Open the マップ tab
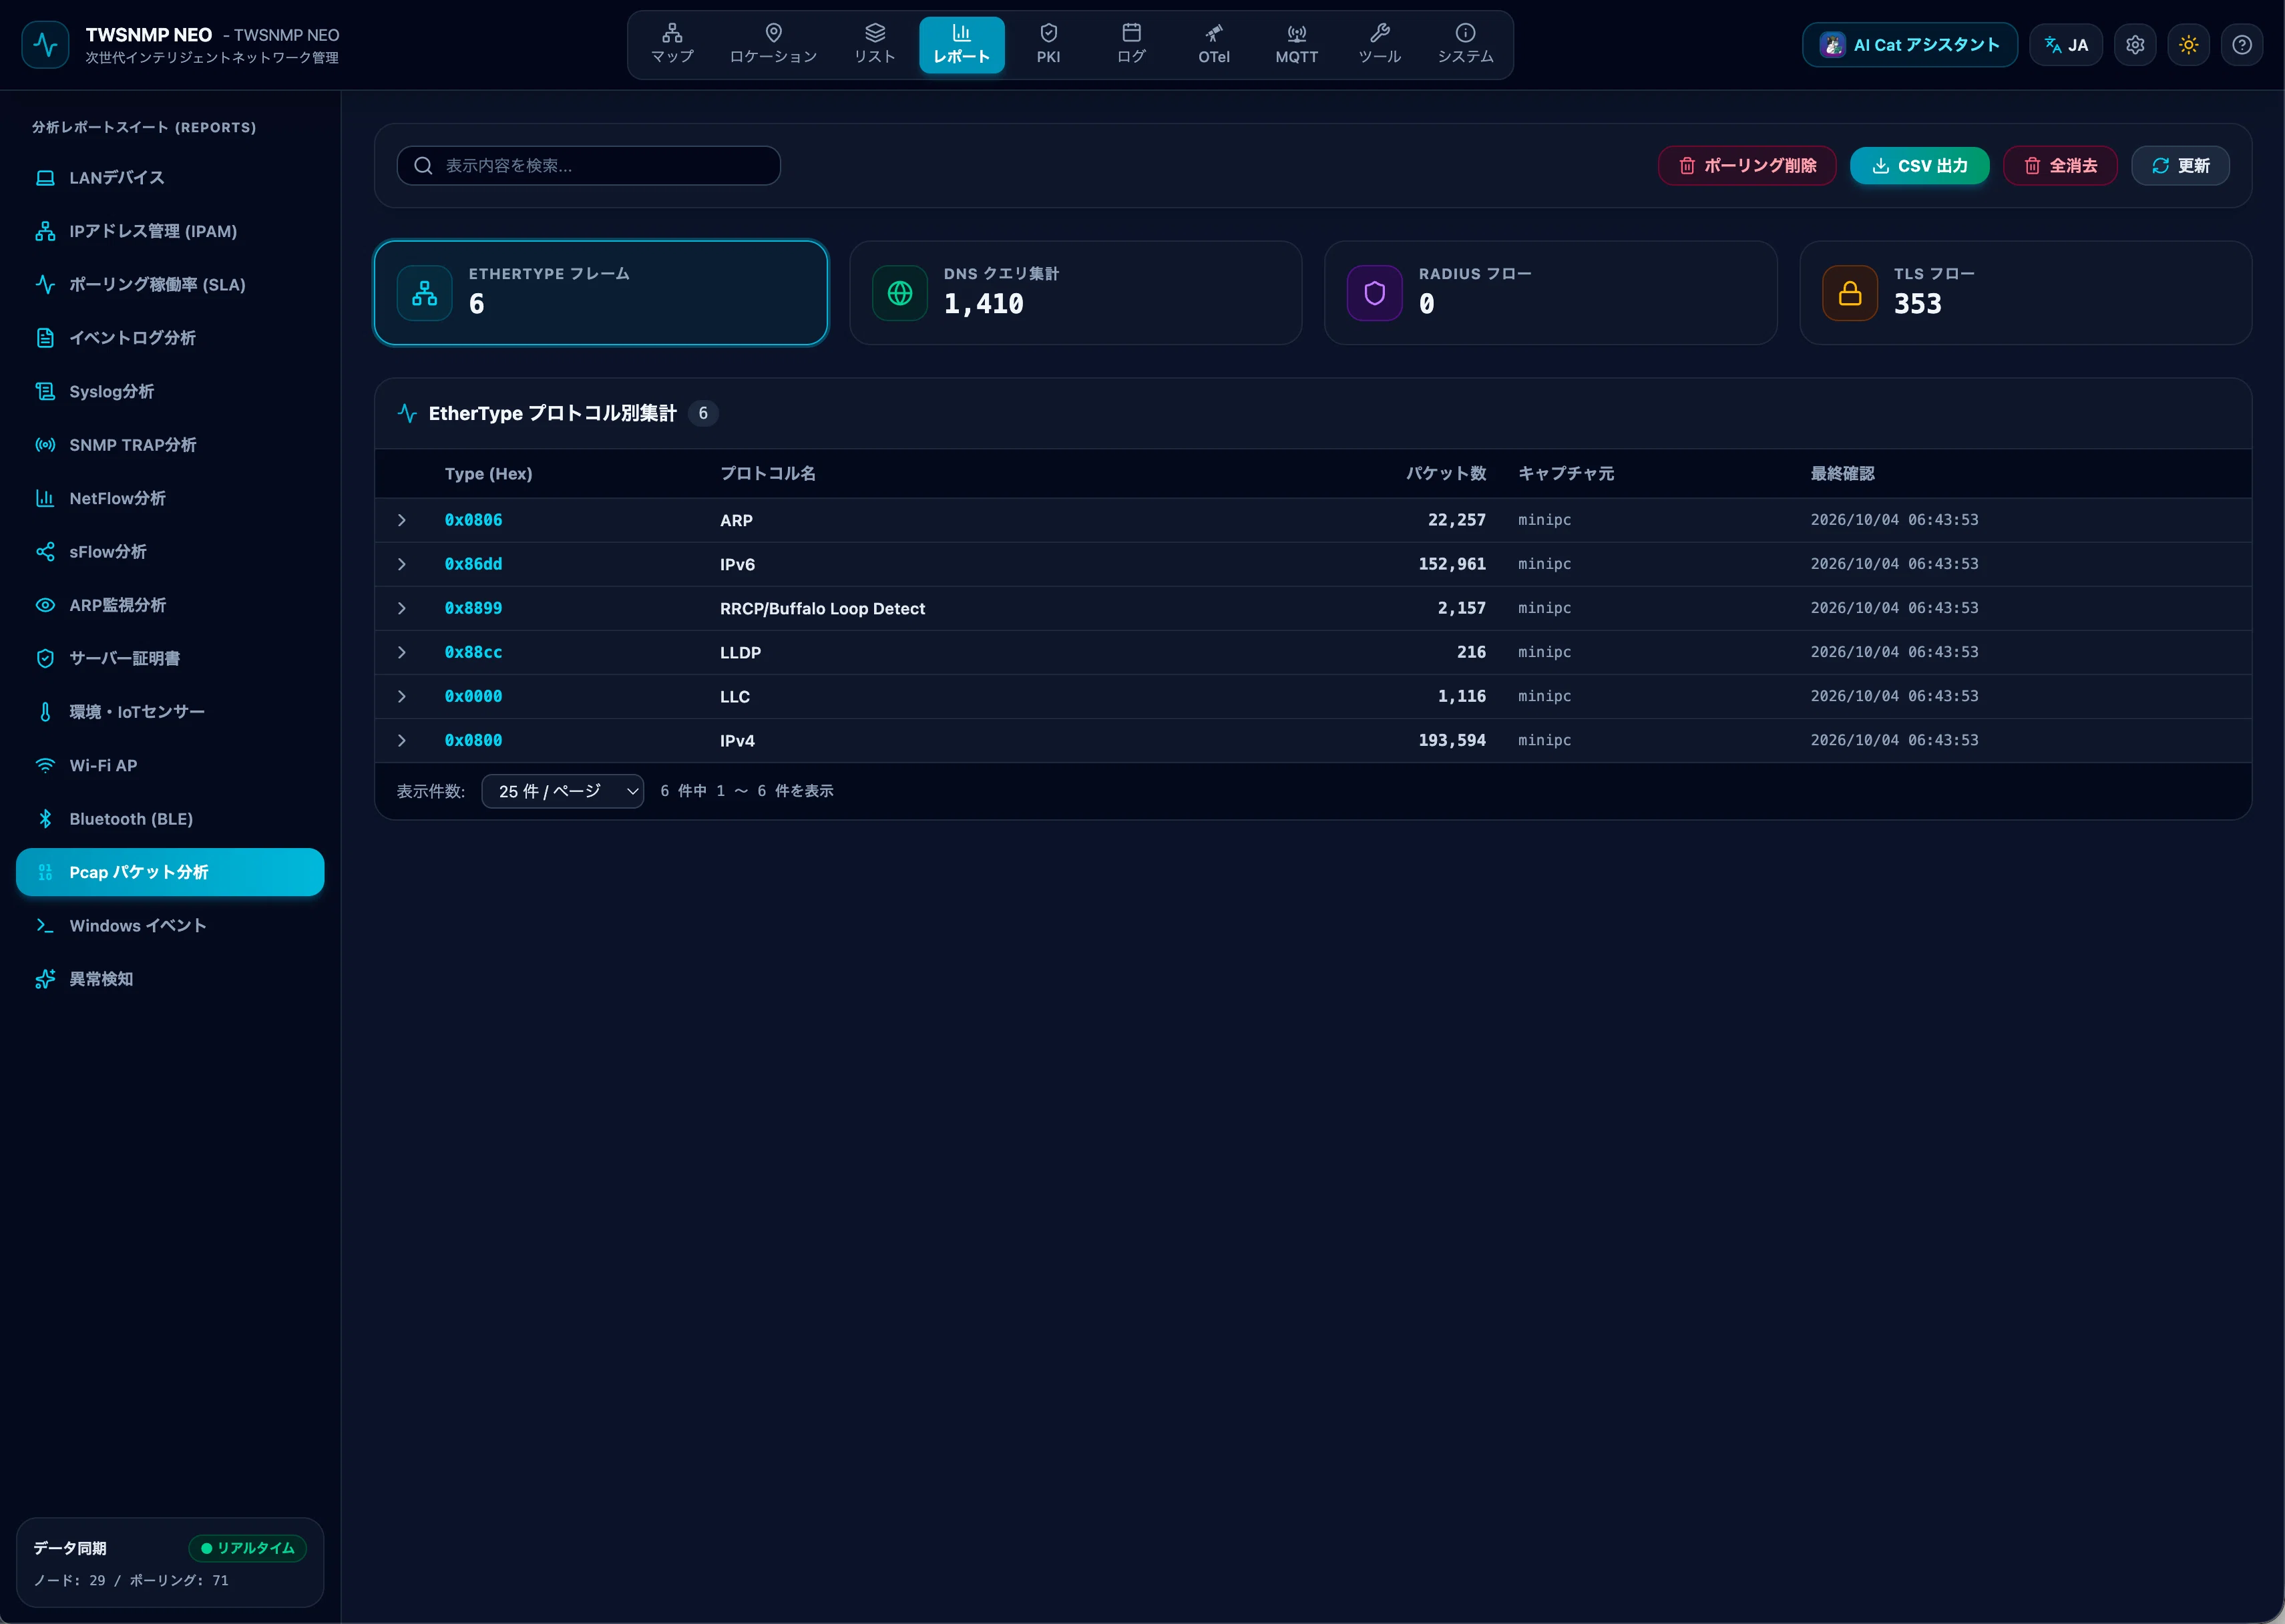The image size is (2285, 1624). pyautogui.click(x=672, y=45)
